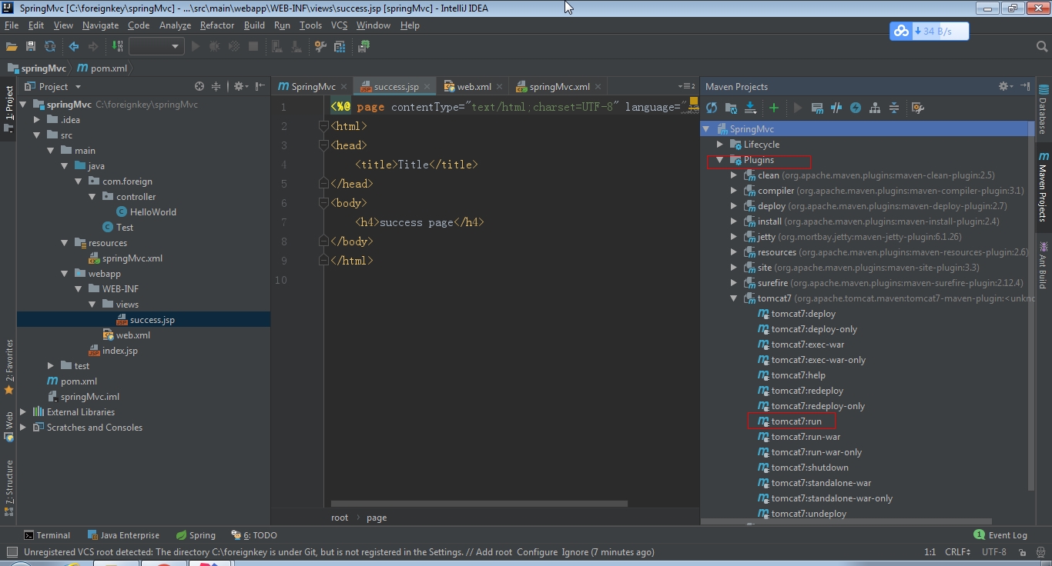The height and width of the screenshot is (566, 1052).
Task: Toggle the 1: Project side panel
Action: click(x=8, y=108)
